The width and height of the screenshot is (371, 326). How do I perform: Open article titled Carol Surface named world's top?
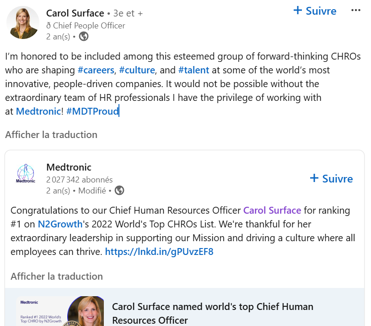coord(213,313)
